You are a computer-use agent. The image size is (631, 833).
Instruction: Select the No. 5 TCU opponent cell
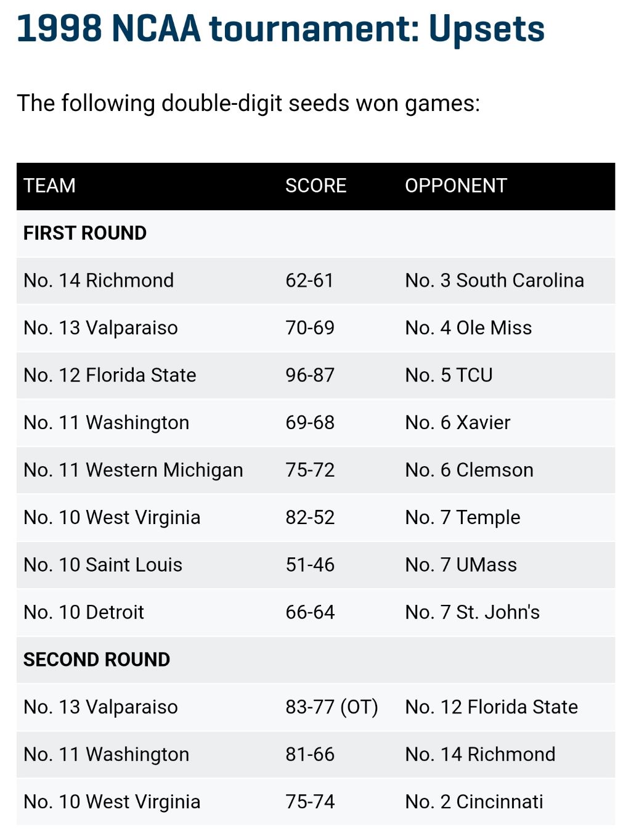(449, 375)
